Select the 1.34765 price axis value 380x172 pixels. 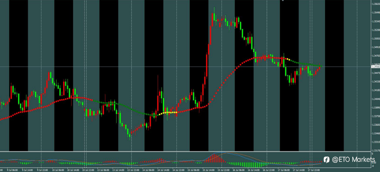coord(376,55)
